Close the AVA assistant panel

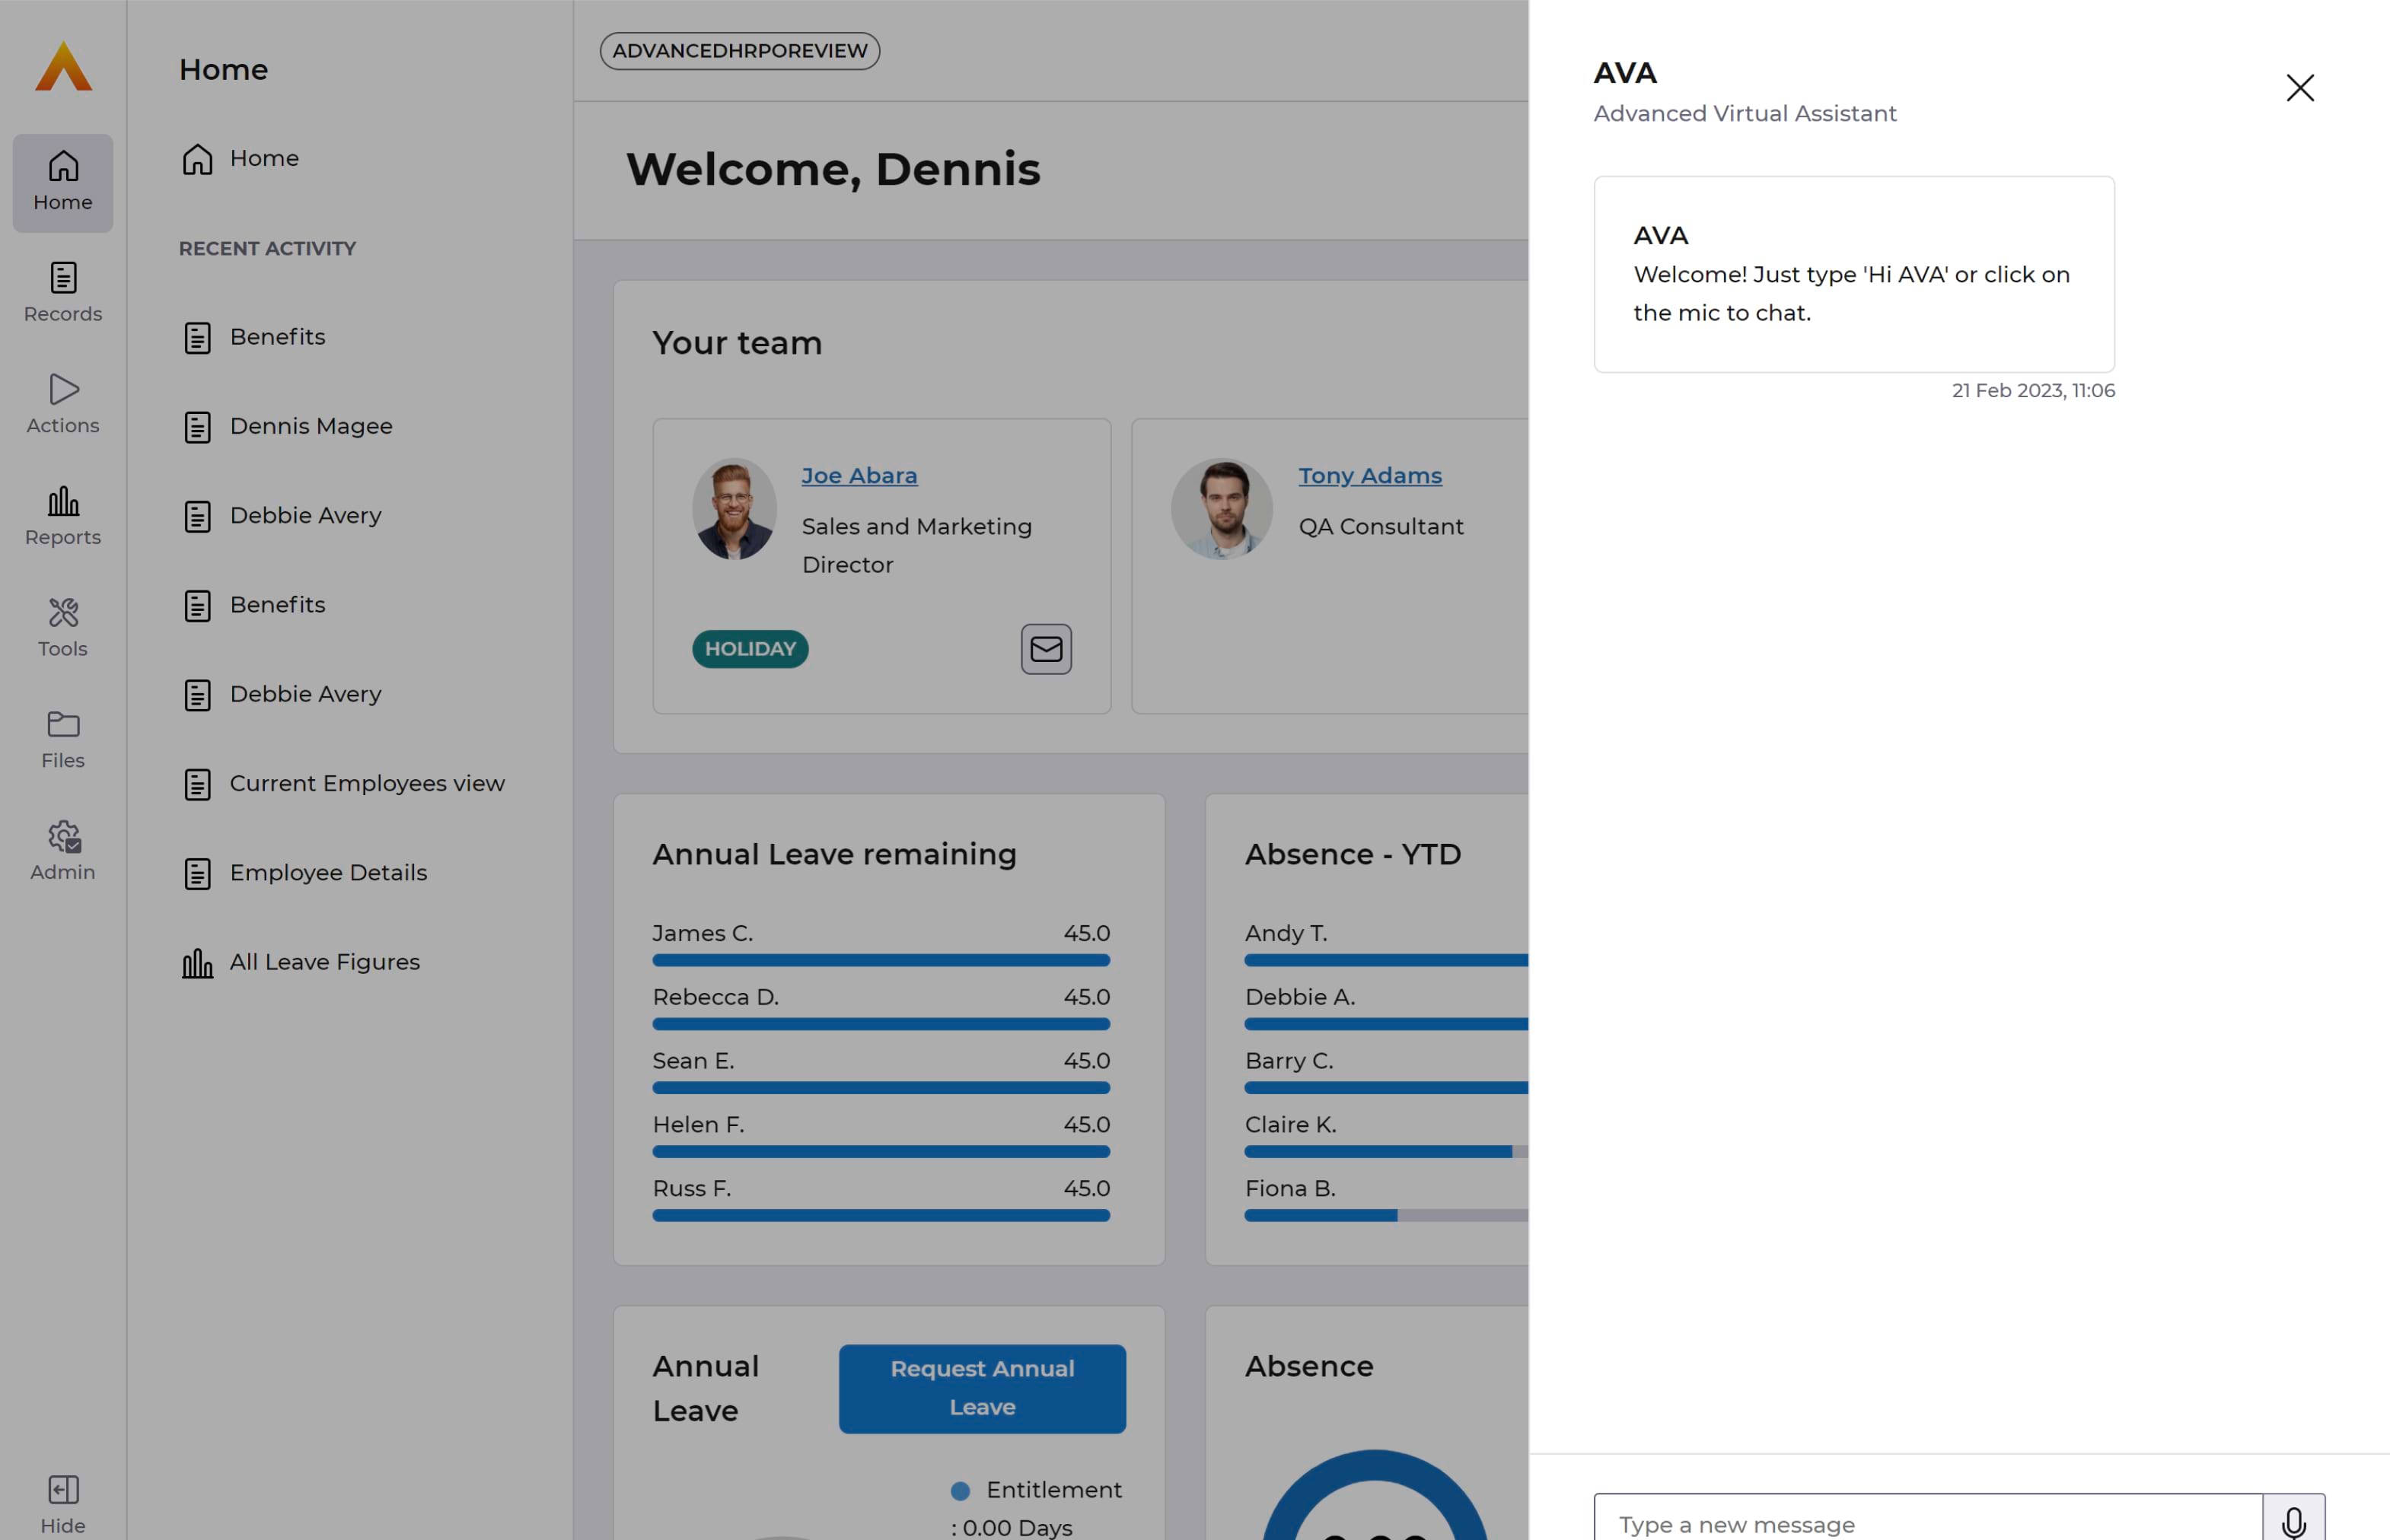tap(2299, 88)
